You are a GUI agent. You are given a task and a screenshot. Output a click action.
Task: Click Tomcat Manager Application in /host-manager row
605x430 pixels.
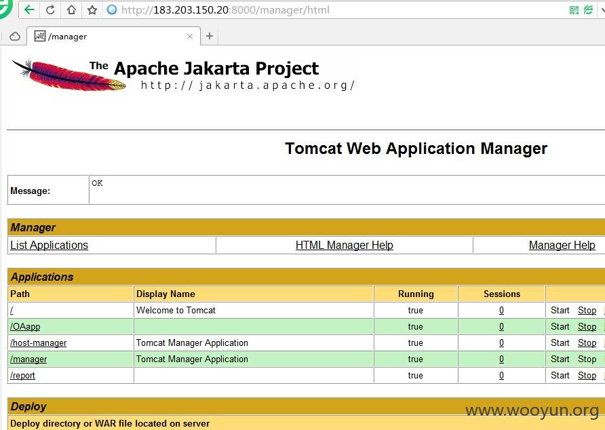pos(192,343)
